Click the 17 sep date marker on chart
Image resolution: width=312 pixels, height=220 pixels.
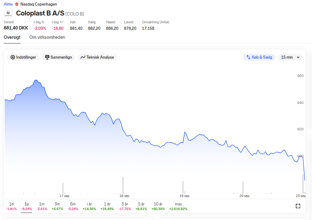click(65, 196)
